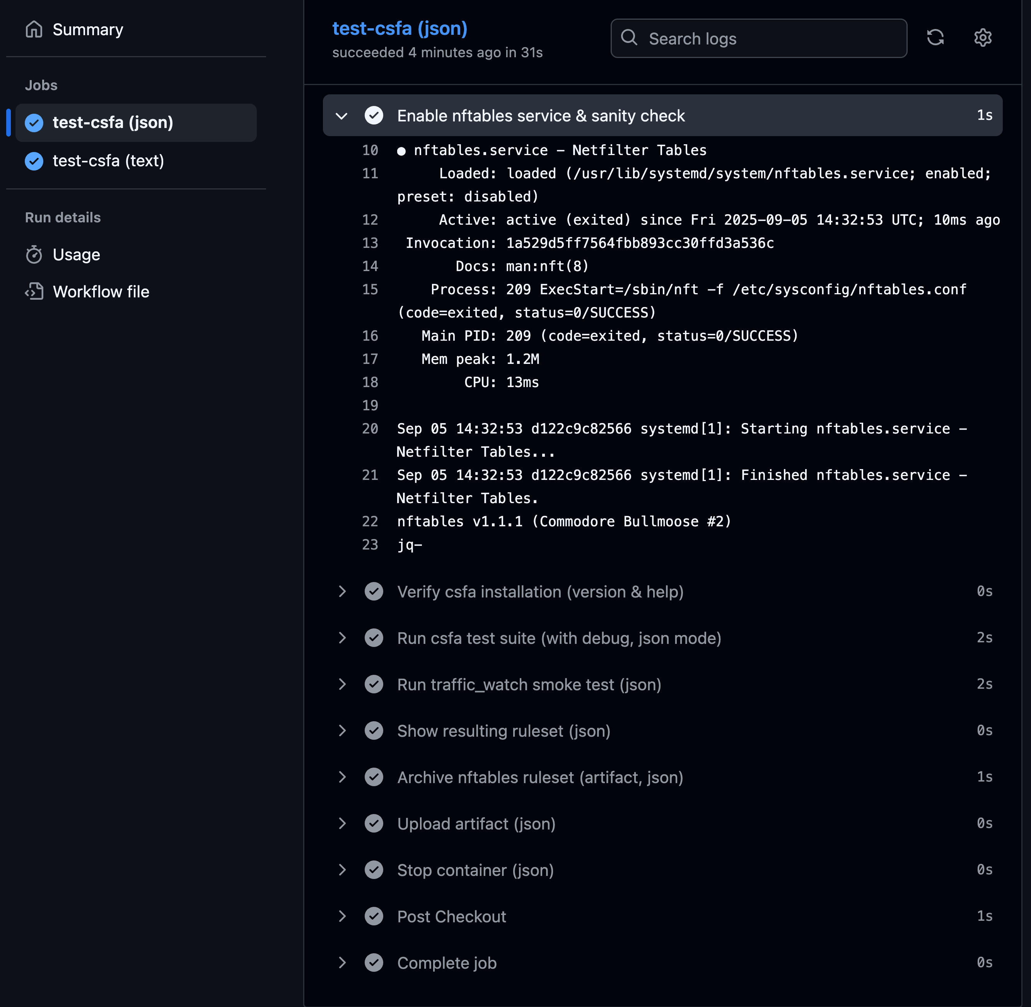The width and height of the screenshot is (1031, 1007).
Task: Open Complete job step title
Action: click(446, 963)
